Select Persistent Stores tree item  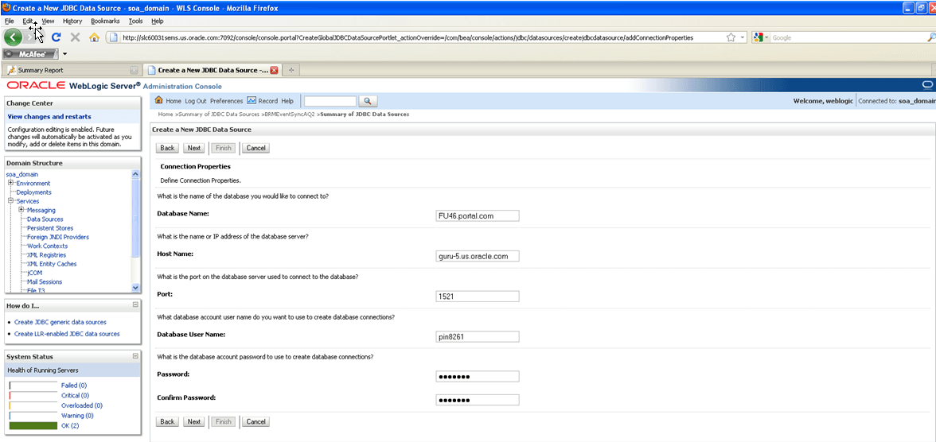[x=51, y=228]
